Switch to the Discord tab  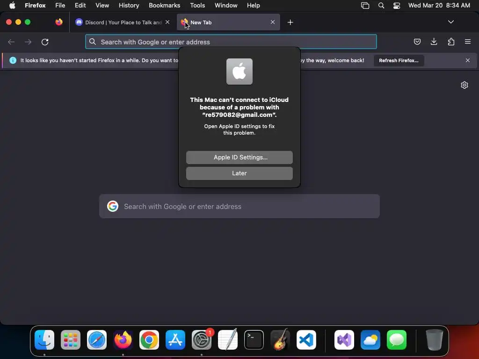point(123,22)
